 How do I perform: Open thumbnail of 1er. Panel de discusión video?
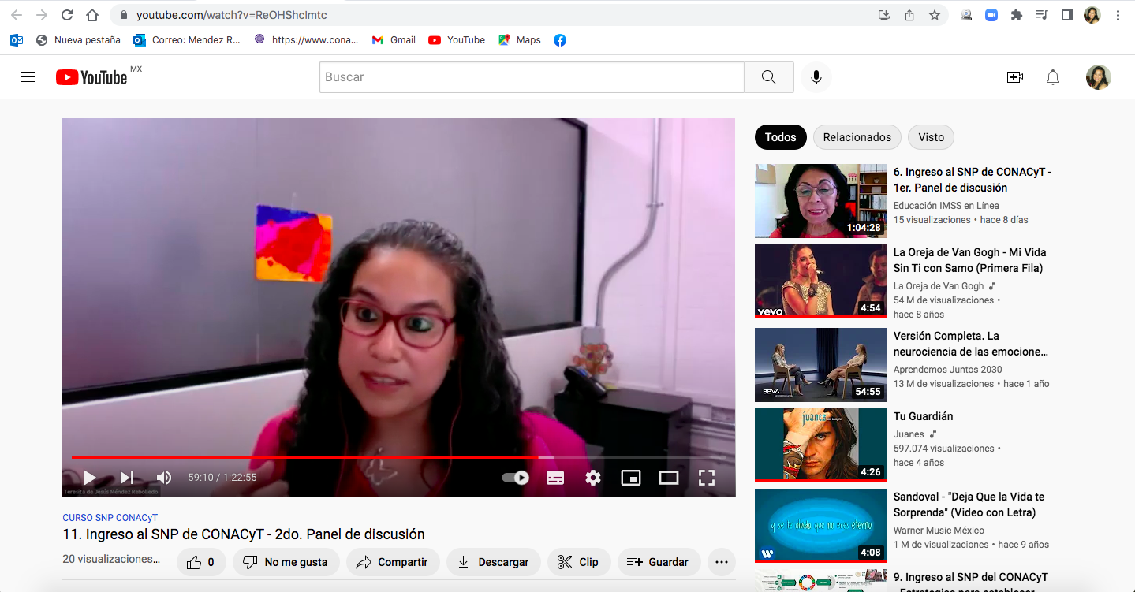tap(821, 201)
